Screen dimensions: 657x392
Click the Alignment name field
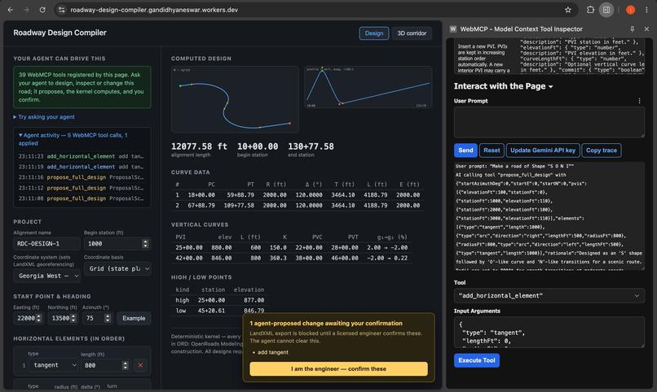click(x=46, y=244)
